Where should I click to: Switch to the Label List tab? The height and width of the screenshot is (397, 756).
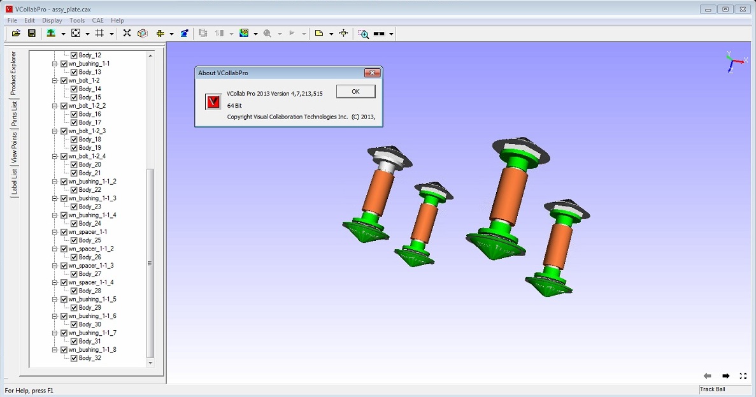pyautogui.click(x=14, y=182)
